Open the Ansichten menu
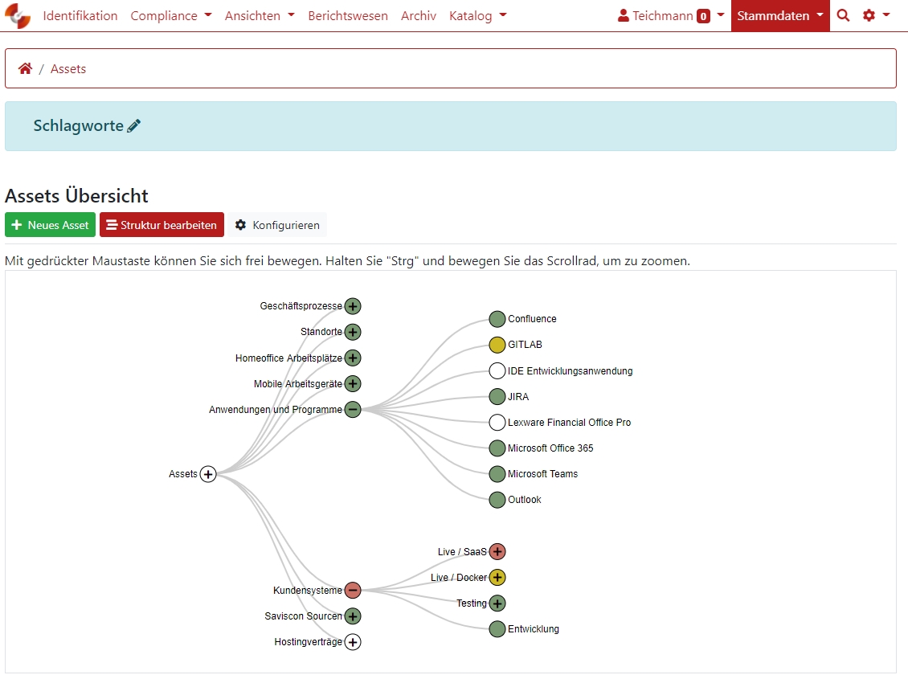908x679 pixels. coord(260,15)
